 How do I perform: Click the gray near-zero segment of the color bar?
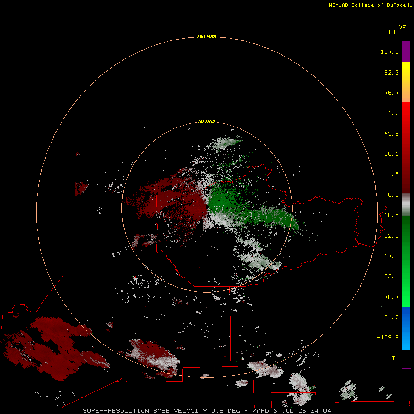(406, 204)
